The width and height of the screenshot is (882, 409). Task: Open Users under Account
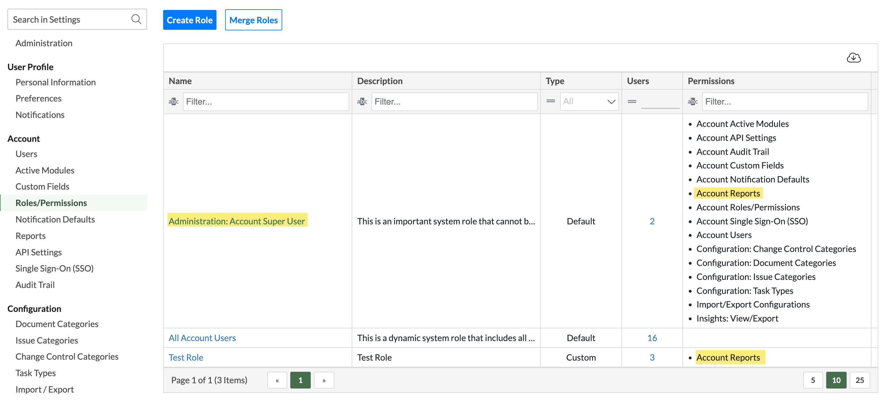tap(26, 154)
